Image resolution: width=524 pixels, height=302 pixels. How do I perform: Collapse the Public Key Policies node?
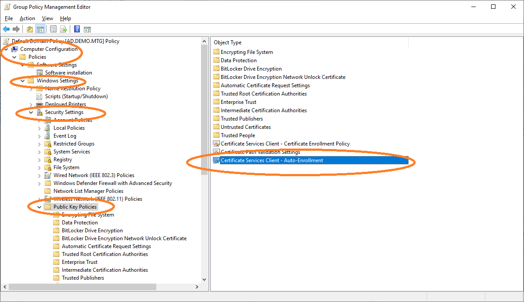click(39, 206)
